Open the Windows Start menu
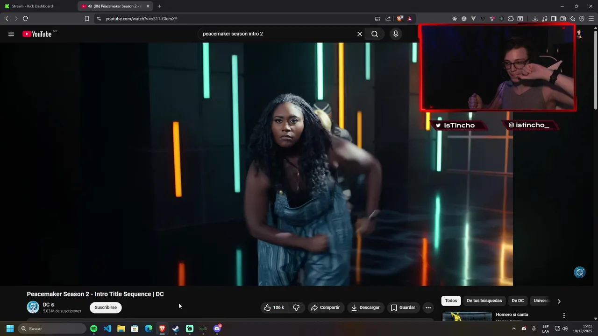598x336 pixels. 10,329
